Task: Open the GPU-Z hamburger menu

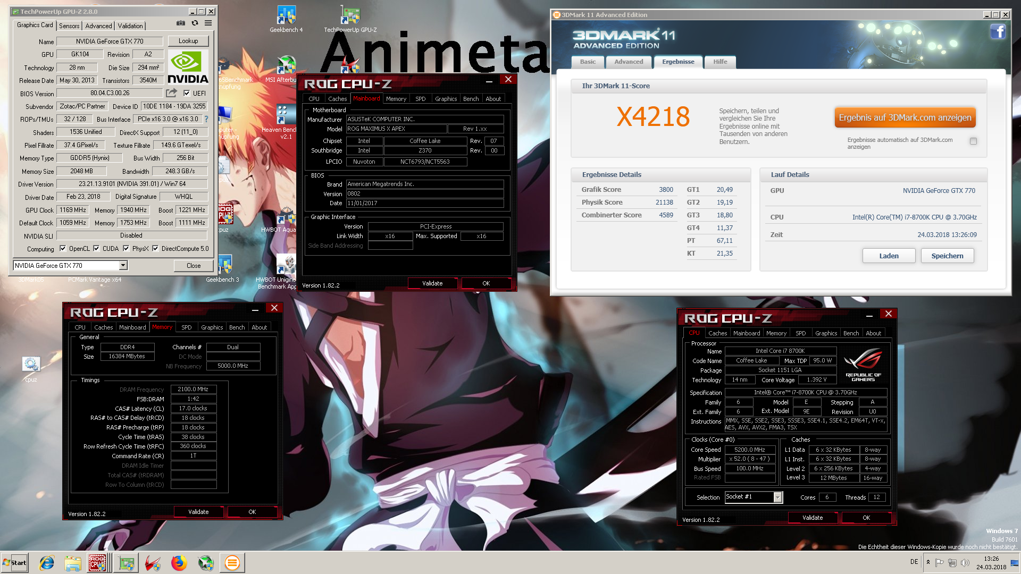Action: pyautogui.click(x=208, y=23)
